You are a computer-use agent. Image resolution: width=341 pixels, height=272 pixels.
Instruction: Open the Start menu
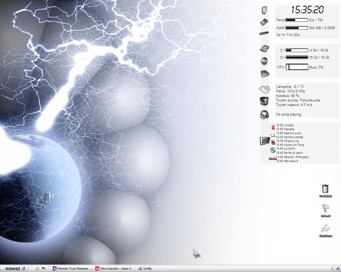13,269
